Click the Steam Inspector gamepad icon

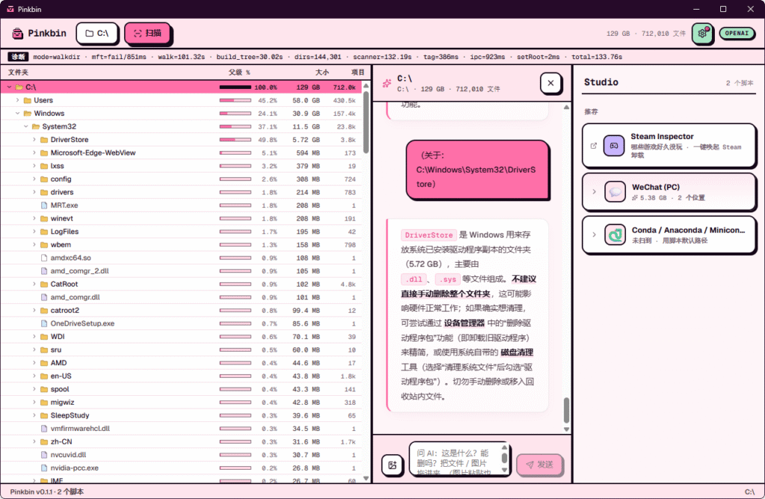click(x=614, y=146)
